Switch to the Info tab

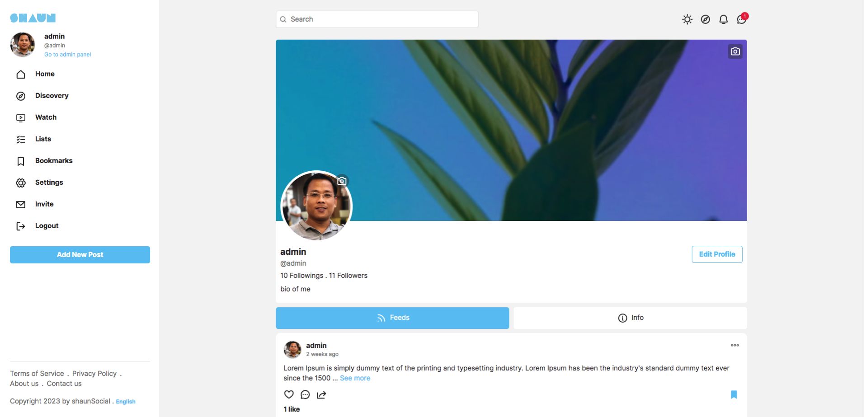(x=630, y=318)
